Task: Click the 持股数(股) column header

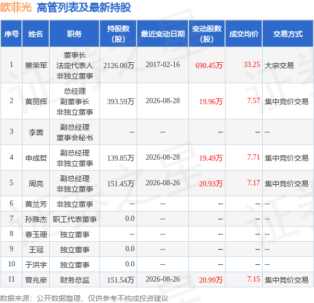Action: click(x=118, y=33)
